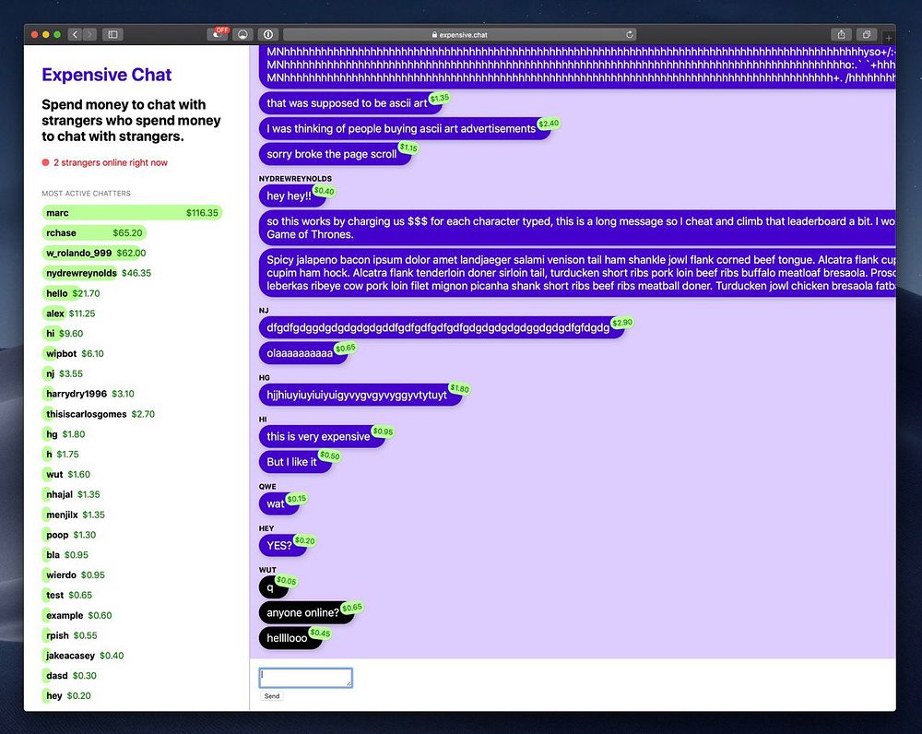Click the Spicy jalapeno bacon ipsum message

(577, 273)
